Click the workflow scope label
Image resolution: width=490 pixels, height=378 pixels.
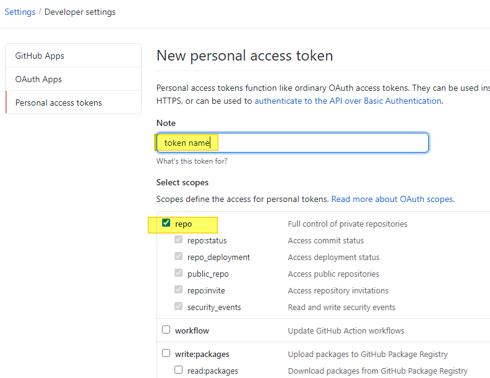pos(192,330)
